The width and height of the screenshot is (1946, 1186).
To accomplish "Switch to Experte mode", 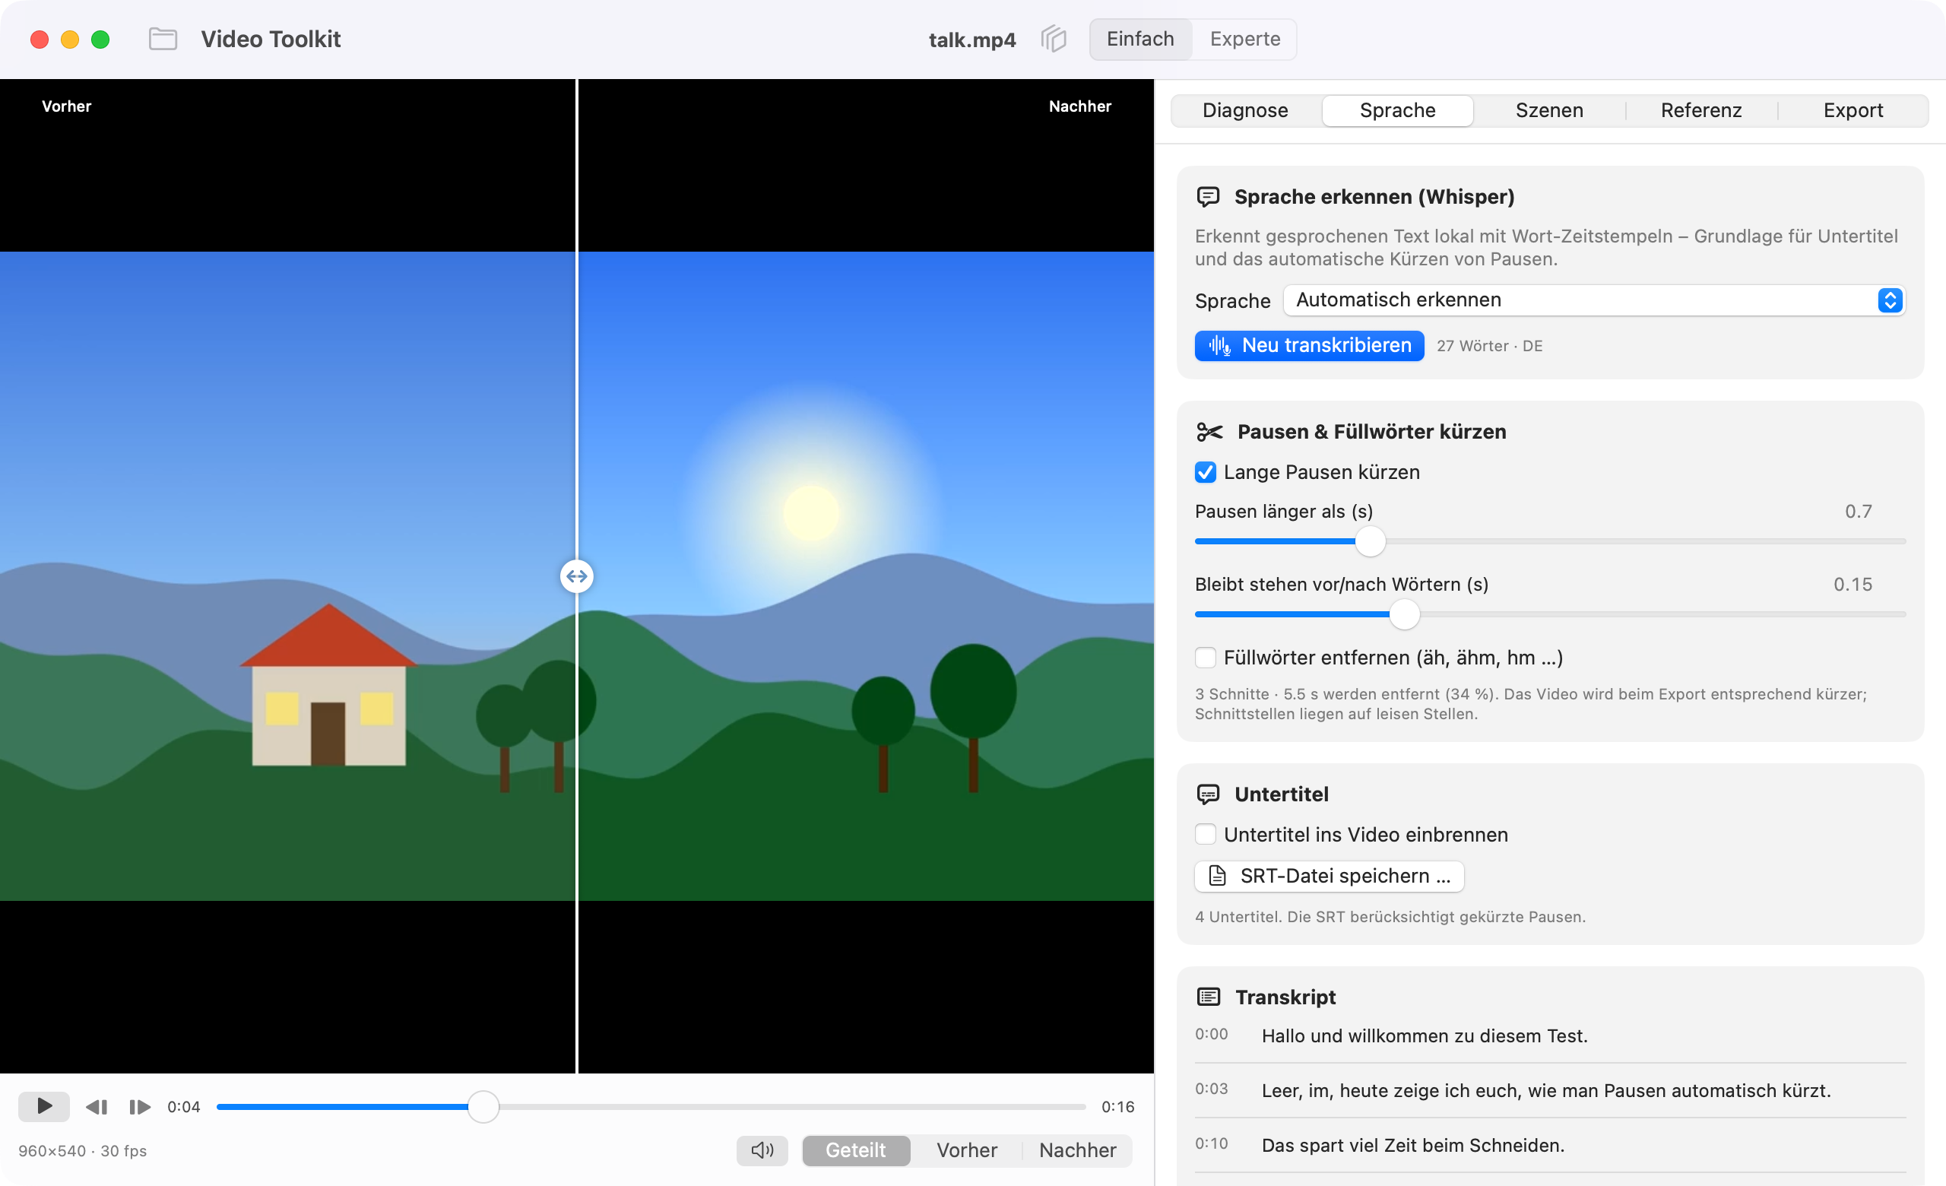I will pyautogui.click(x=1244, y=39).
